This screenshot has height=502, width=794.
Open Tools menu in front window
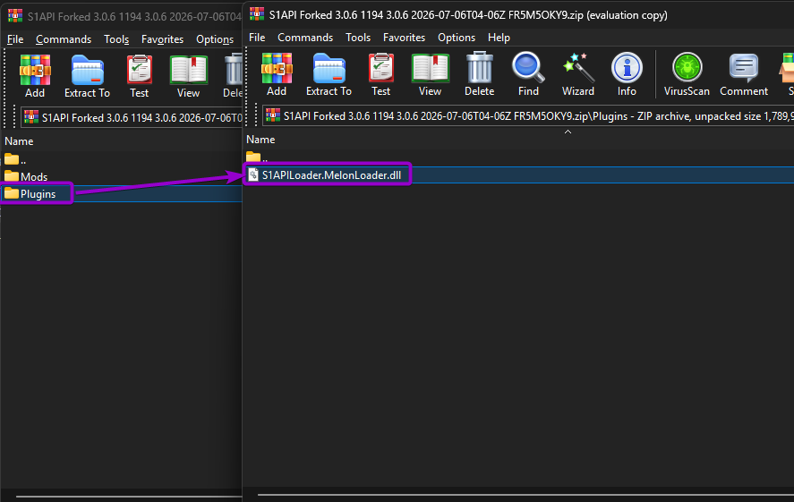pos(358,38)
